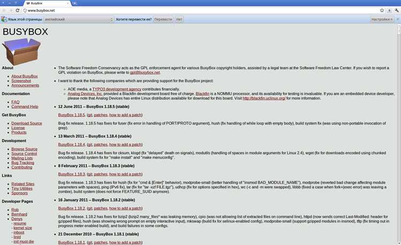Click the gpl@busybox.net email link
This screenshot has height=245, width=401.
[145, 73]
